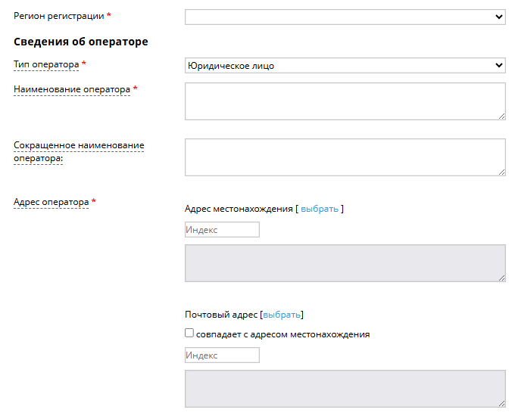Click the Наименование оператора label hint
Viewport: 515px width, 419px height.
(72, 89)
